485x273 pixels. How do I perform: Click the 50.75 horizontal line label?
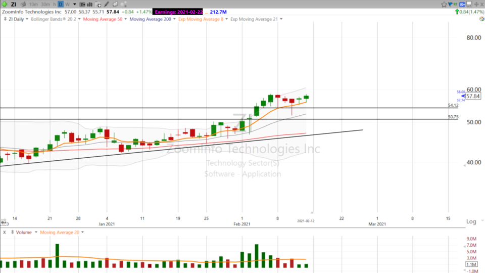point(453,117)
